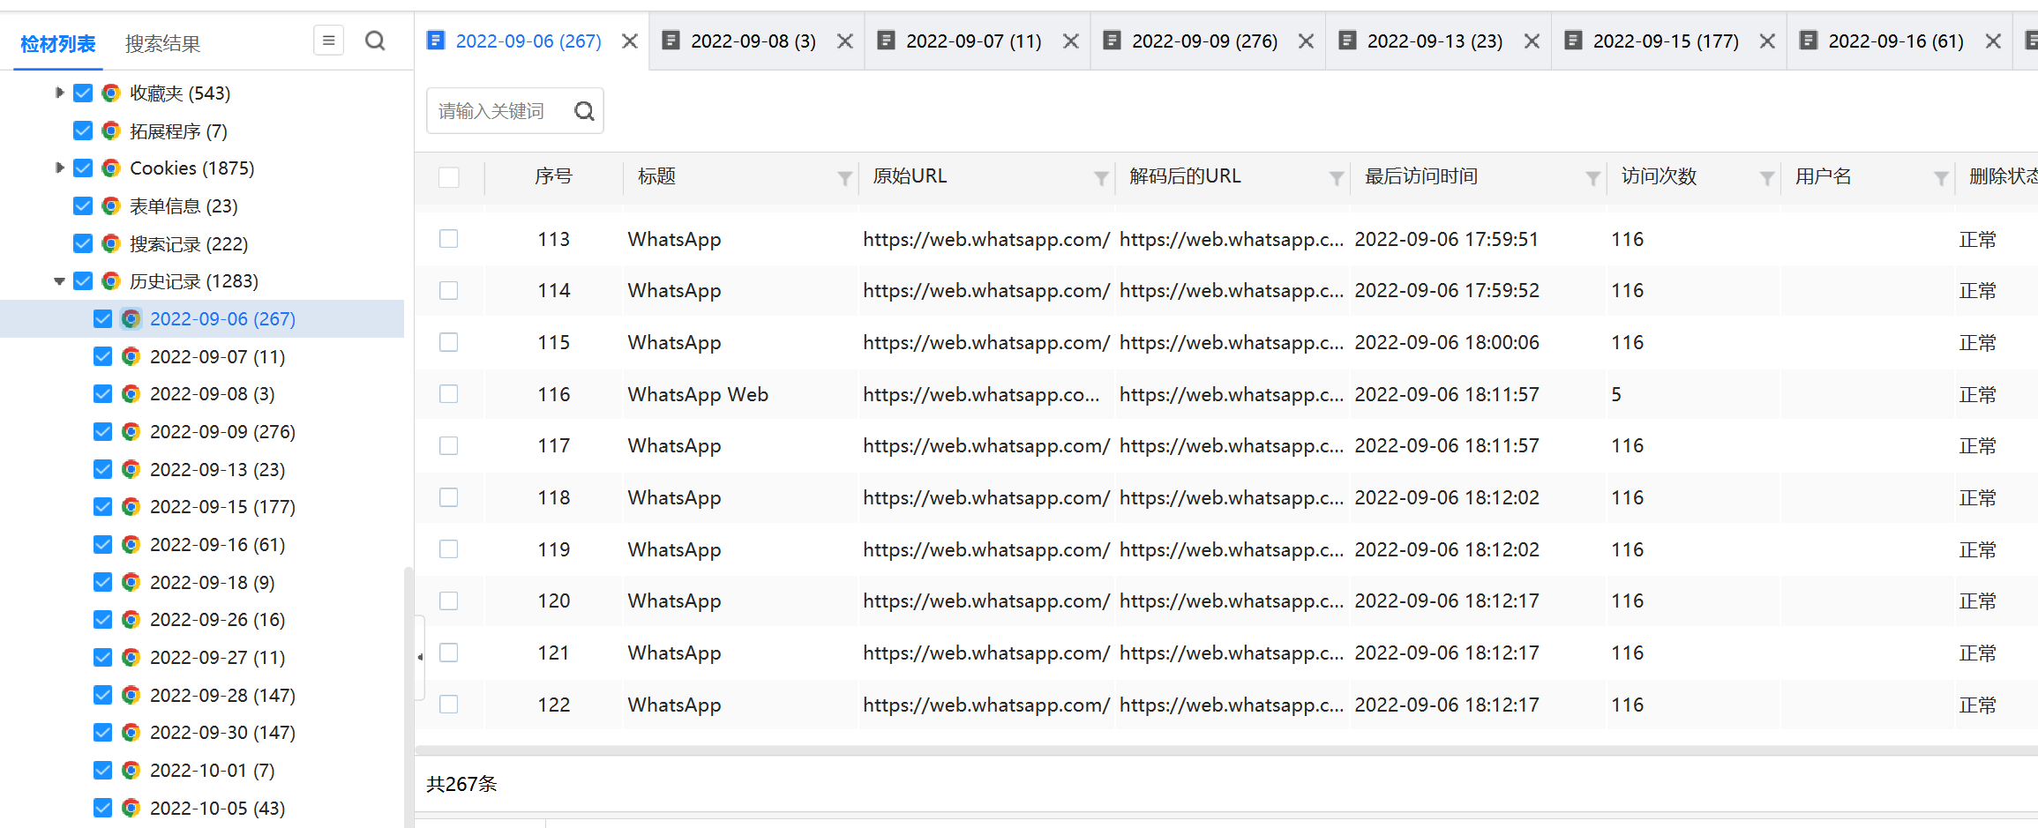
Task: Click the original URL cell in row 120
Action: pos(986,600)
